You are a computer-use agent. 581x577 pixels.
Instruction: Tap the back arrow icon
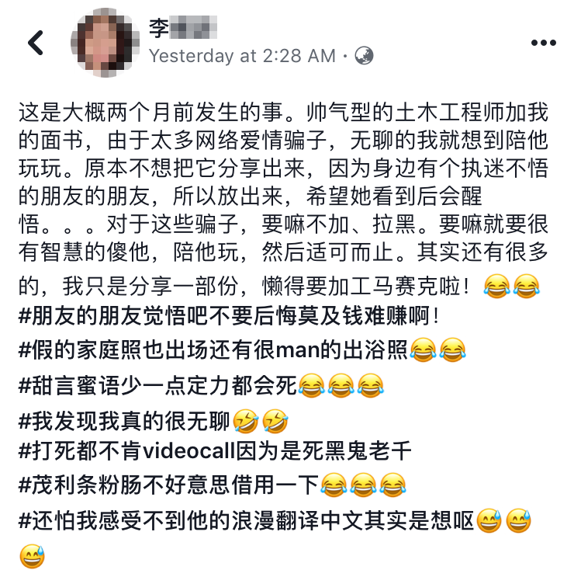[x=36, y=43]
